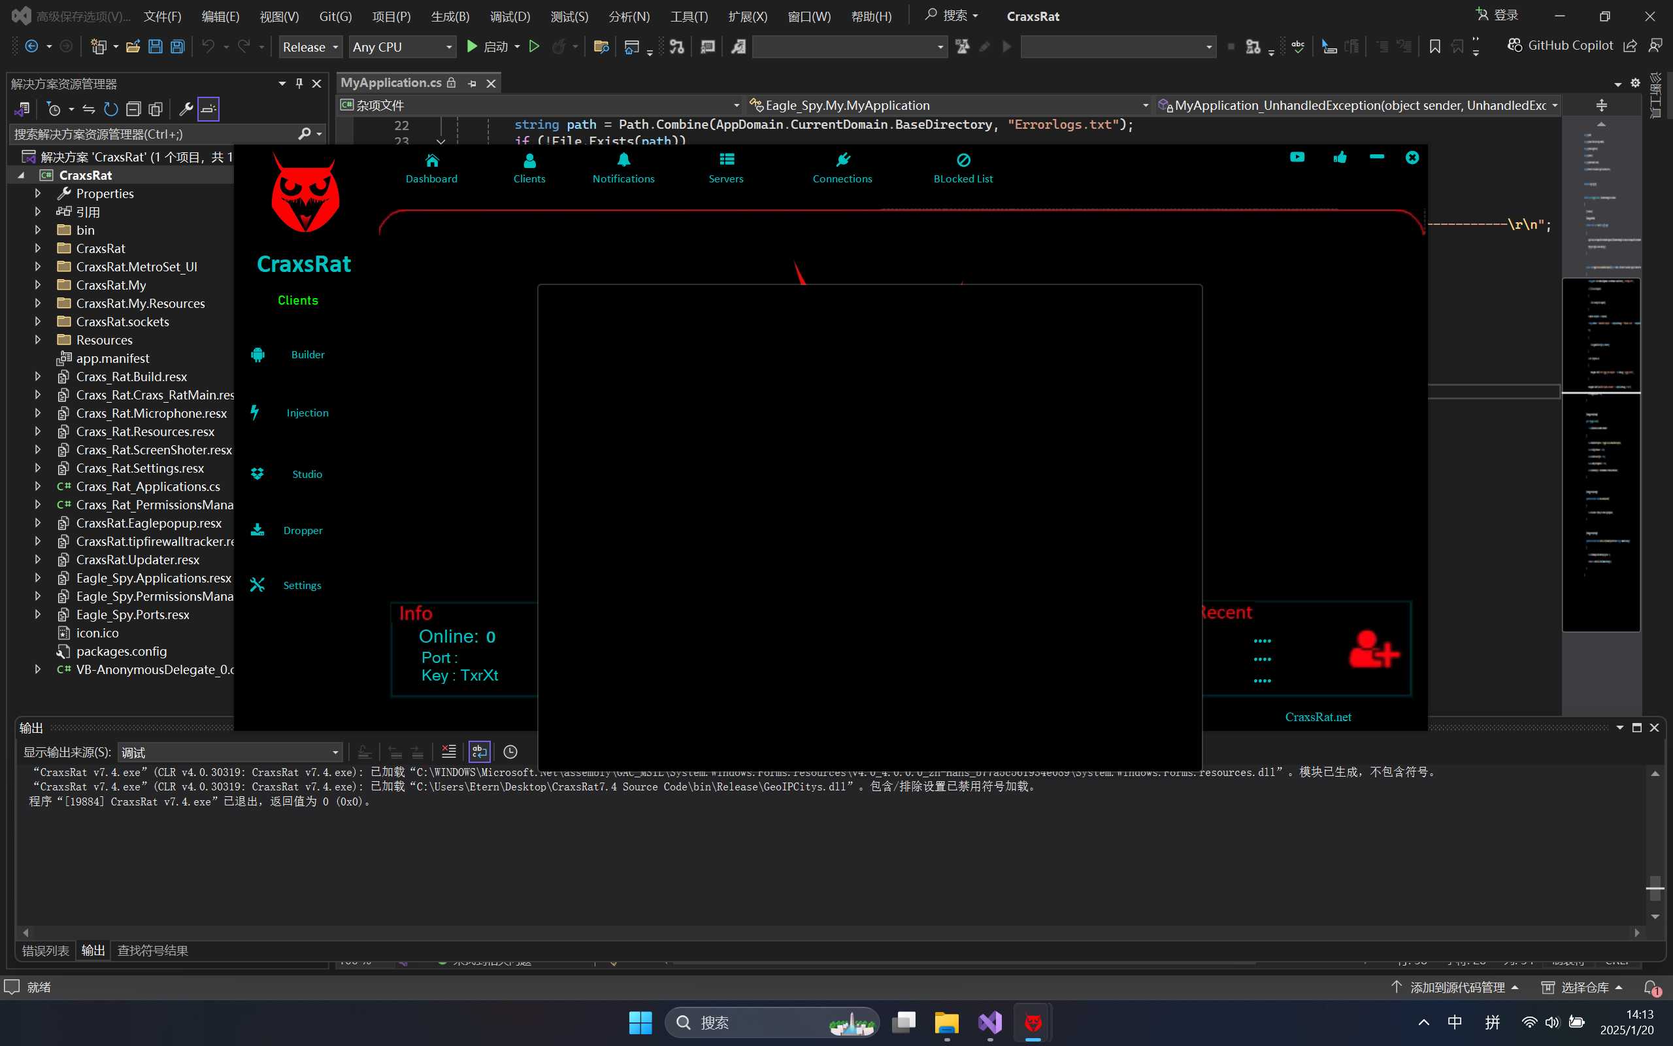The height and width of the screenshot is (1046, 1673).
Task: Open the 文件(F) menu
Action: (163, 16)
